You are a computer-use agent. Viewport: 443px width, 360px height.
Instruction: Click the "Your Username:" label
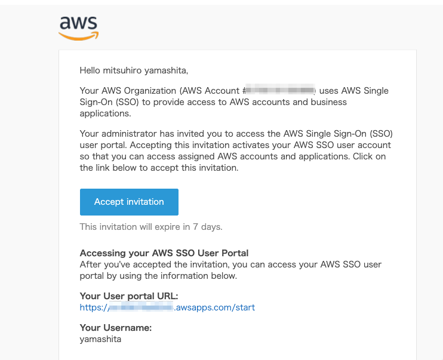click(x=116, y=328)
